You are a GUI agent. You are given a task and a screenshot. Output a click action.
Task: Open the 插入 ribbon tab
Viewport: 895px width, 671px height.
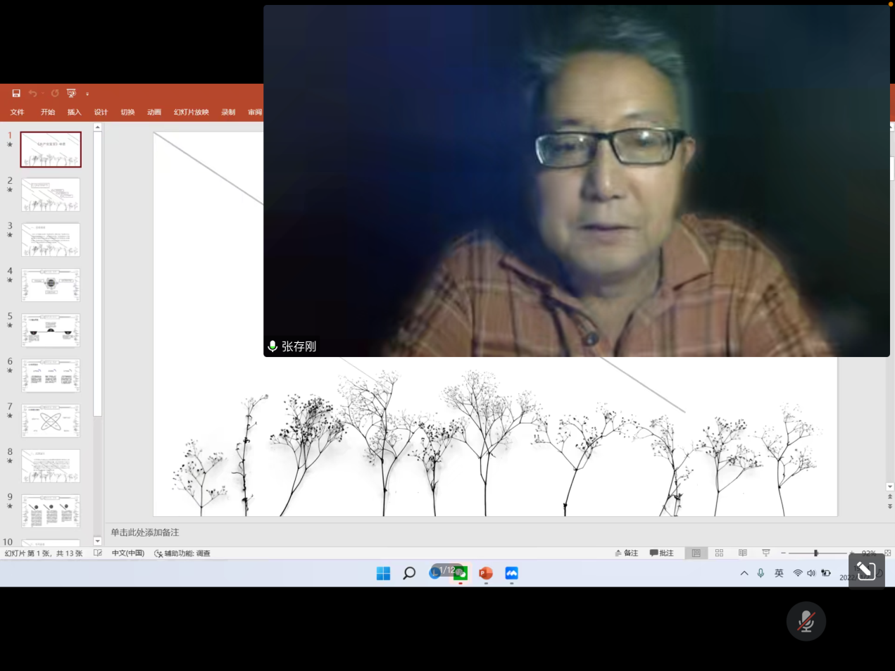[74, 113]
